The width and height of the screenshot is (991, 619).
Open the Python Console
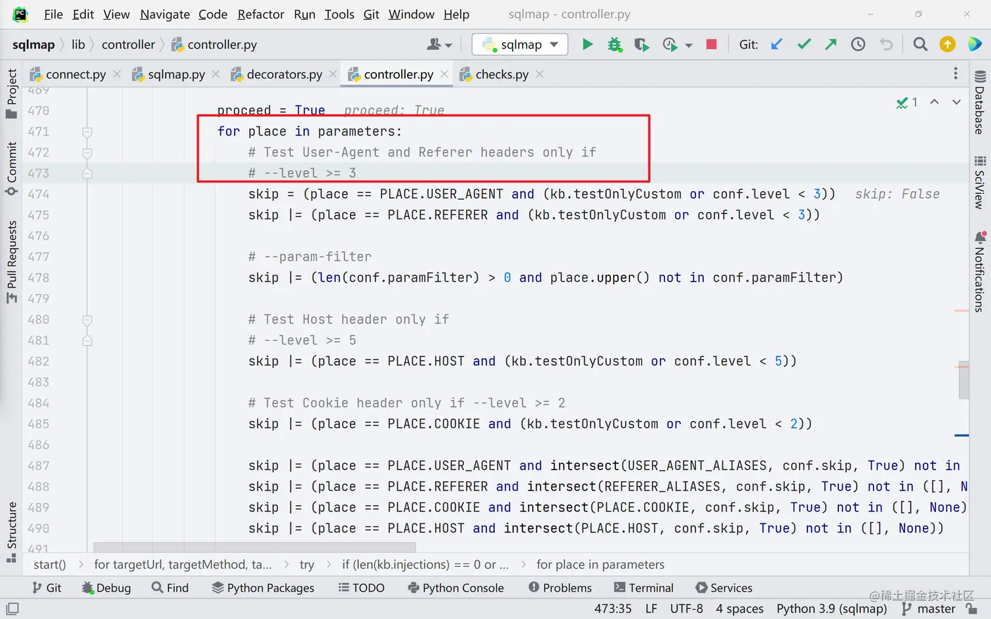[x=456, y=588]
